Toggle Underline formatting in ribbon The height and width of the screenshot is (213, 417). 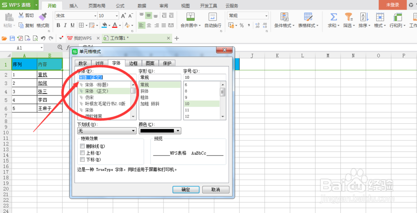(x=72, y=25)
